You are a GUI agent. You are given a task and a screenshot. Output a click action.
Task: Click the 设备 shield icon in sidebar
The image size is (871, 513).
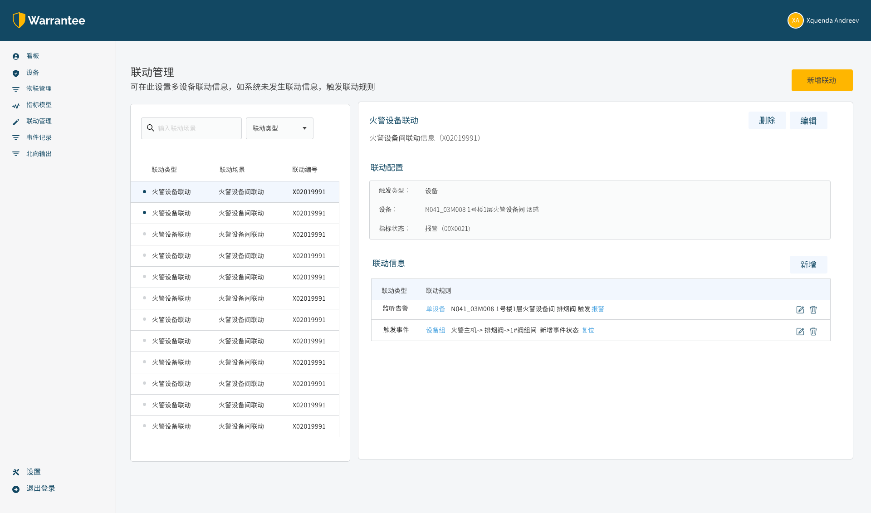(x=16, y=73)
